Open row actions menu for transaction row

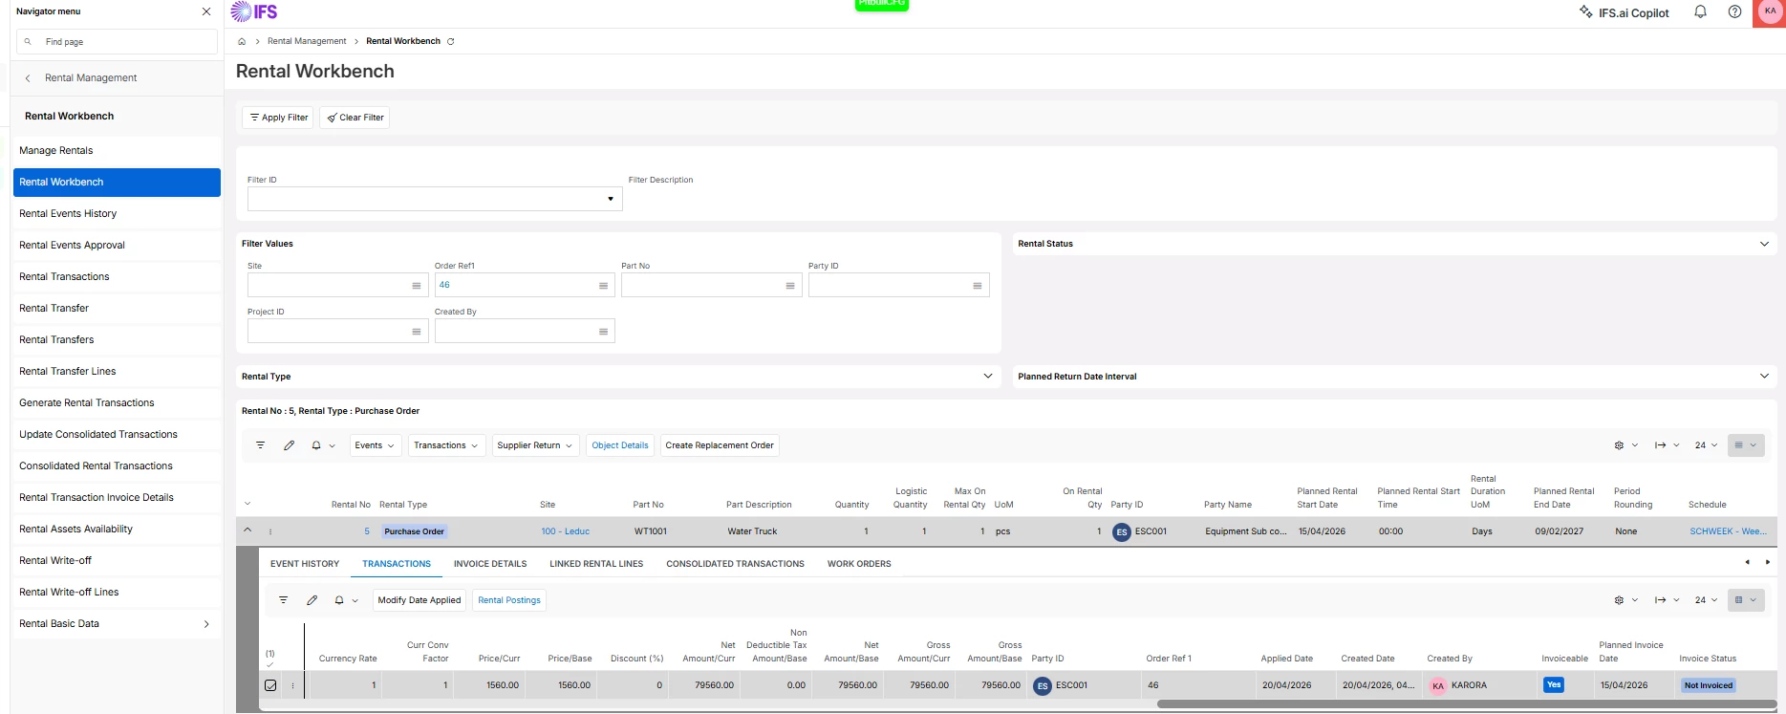292,685
